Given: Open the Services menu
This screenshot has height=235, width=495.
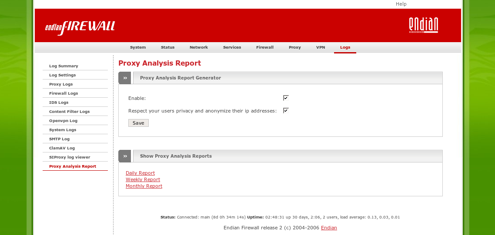Looking at the screenshot, I should click(232, 47).
